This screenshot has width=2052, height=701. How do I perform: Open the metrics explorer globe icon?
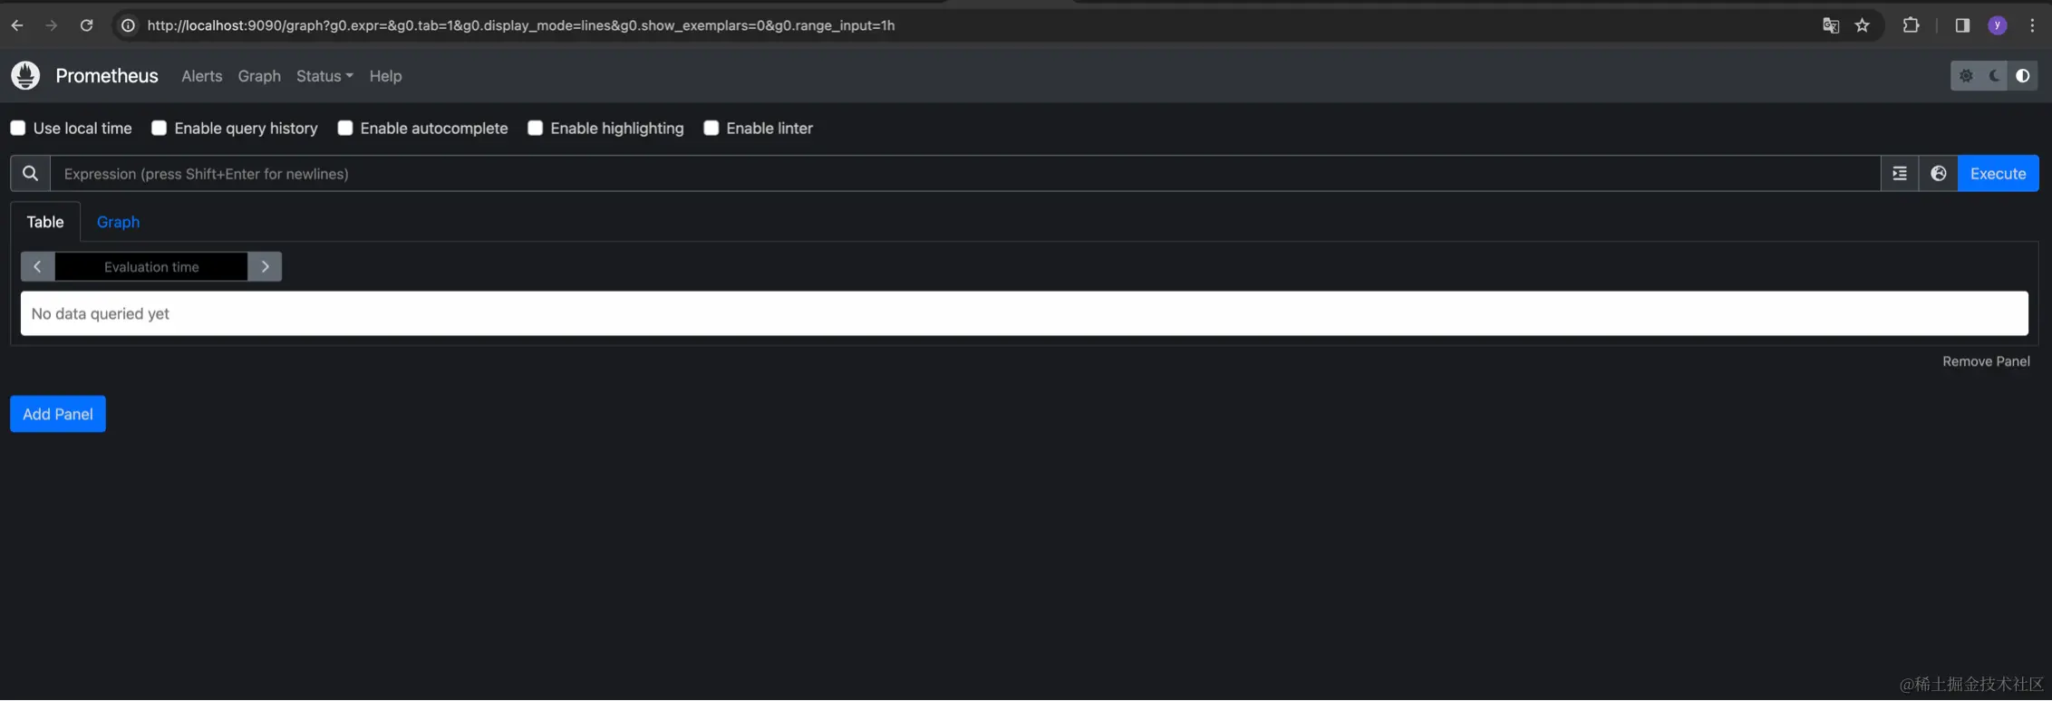[x=1939, y=173]
